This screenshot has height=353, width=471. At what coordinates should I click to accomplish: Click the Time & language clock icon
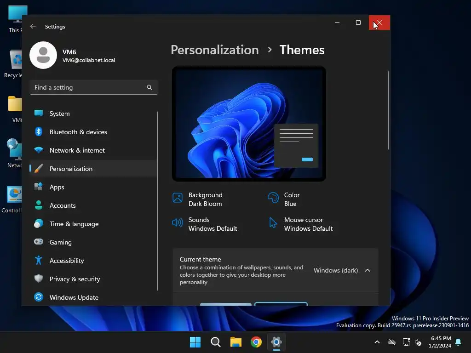(x=39, y=223)
